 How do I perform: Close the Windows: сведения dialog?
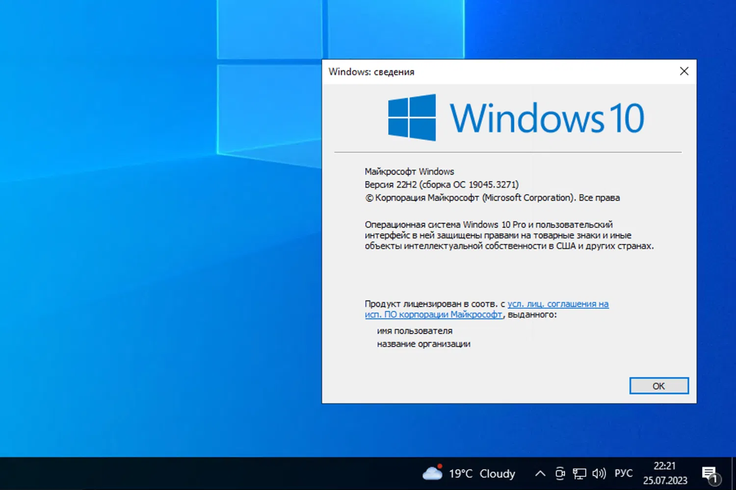click(684, 71)
